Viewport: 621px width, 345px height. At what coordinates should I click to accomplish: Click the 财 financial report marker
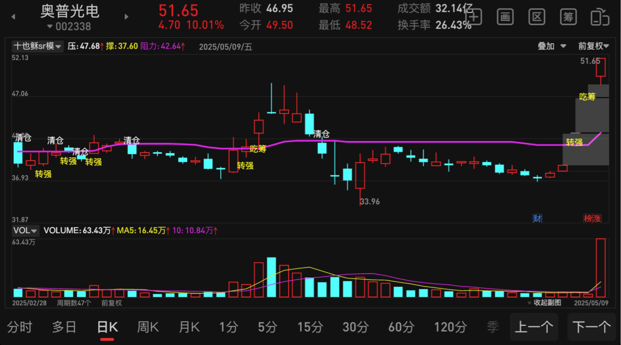537,218
